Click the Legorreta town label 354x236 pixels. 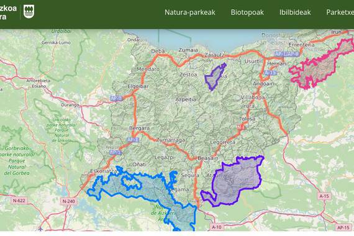click(x=222, y=142)
